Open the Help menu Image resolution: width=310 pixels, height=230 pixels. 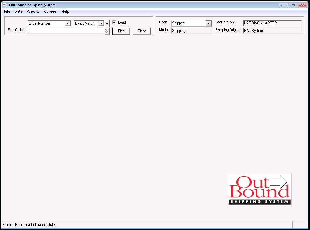65,12
